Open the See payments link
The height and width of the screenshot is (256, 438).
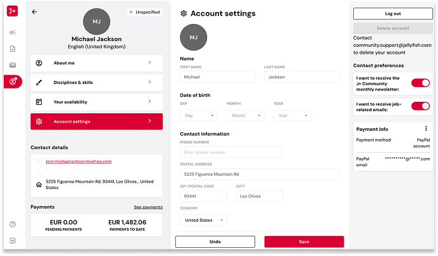(x=148, y=207)
